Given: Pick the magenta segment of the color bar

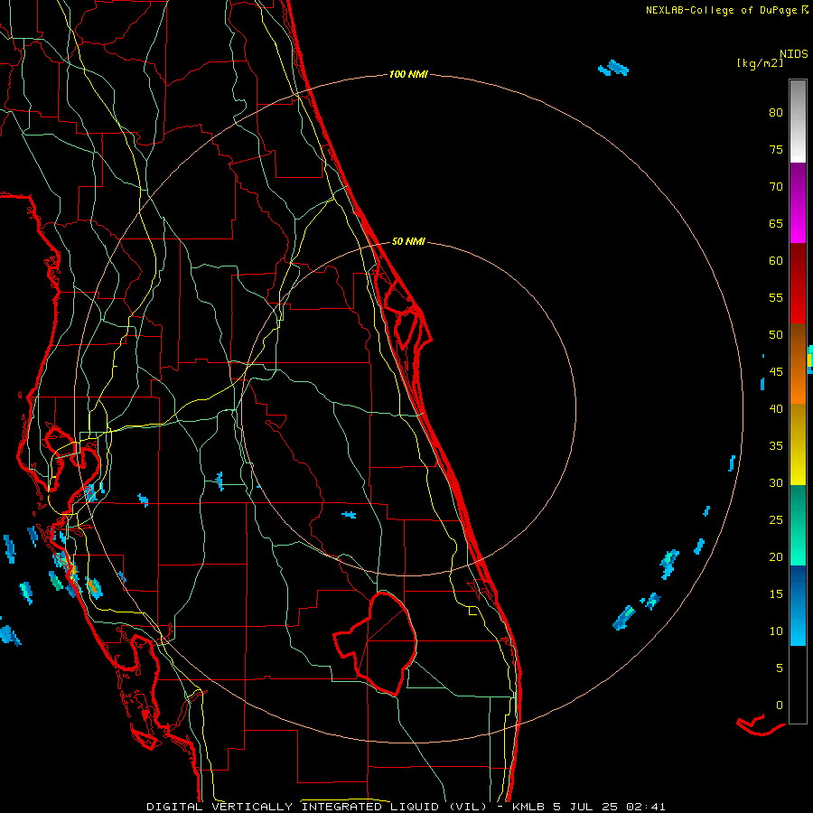Looking at the screenshot, I should (798, 202).
